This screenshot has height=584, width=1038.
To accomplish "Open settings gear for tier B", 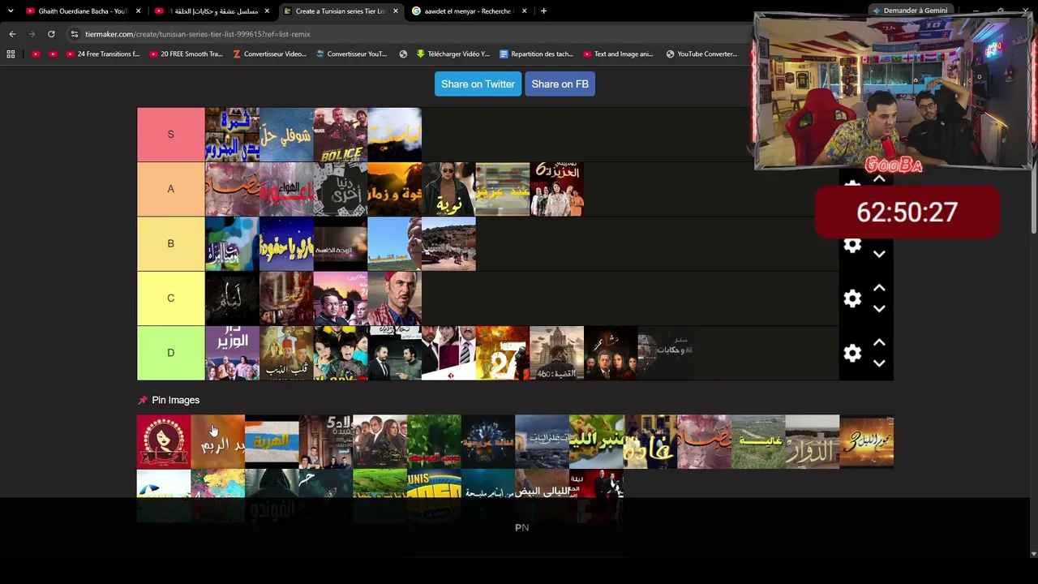I will click(x=852, y=244).
